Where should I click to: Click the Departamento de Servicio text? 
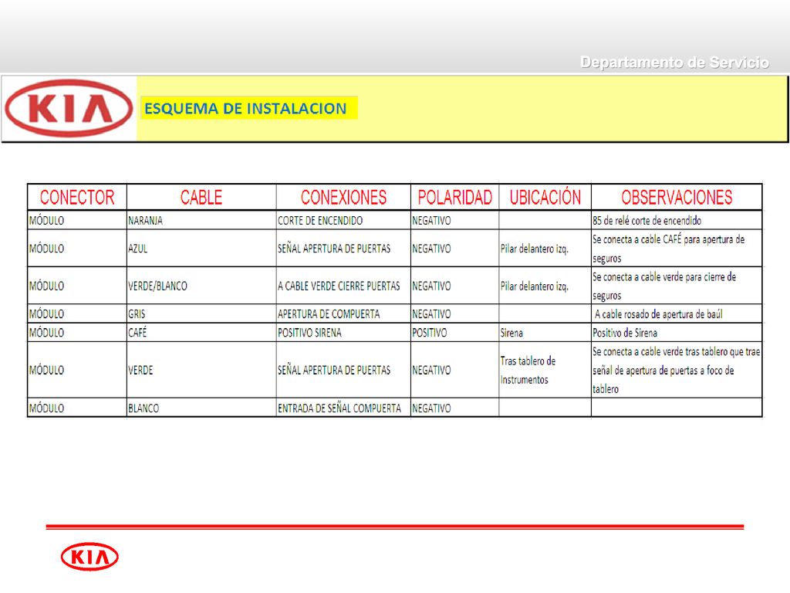[674, 63]
